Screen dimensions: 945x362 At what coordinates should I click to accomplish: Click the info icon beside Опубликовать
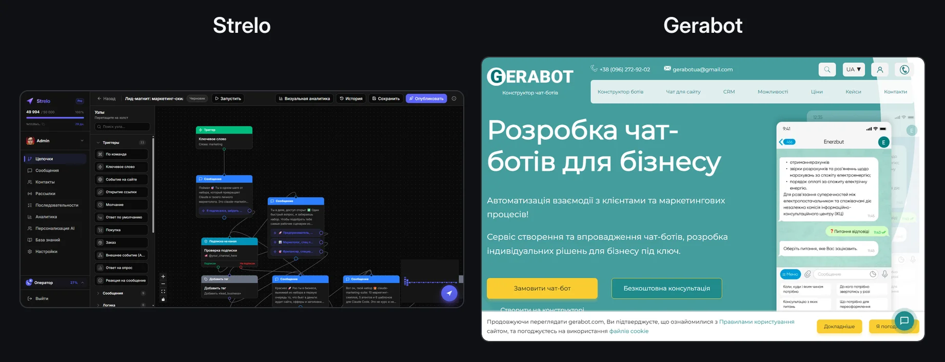454,98
